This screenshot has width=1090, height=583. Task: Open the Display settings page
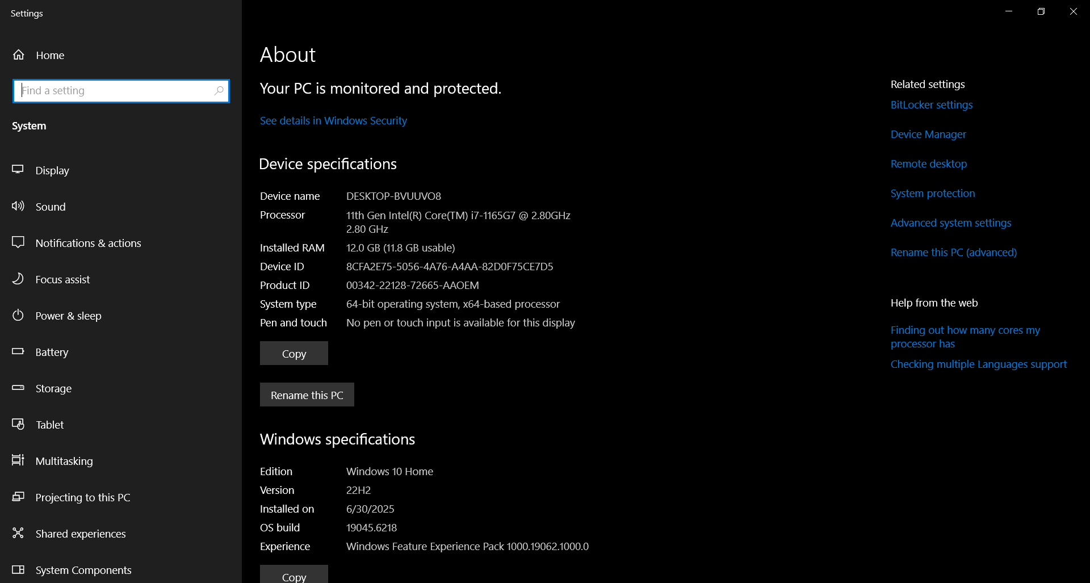coord(121,170)
